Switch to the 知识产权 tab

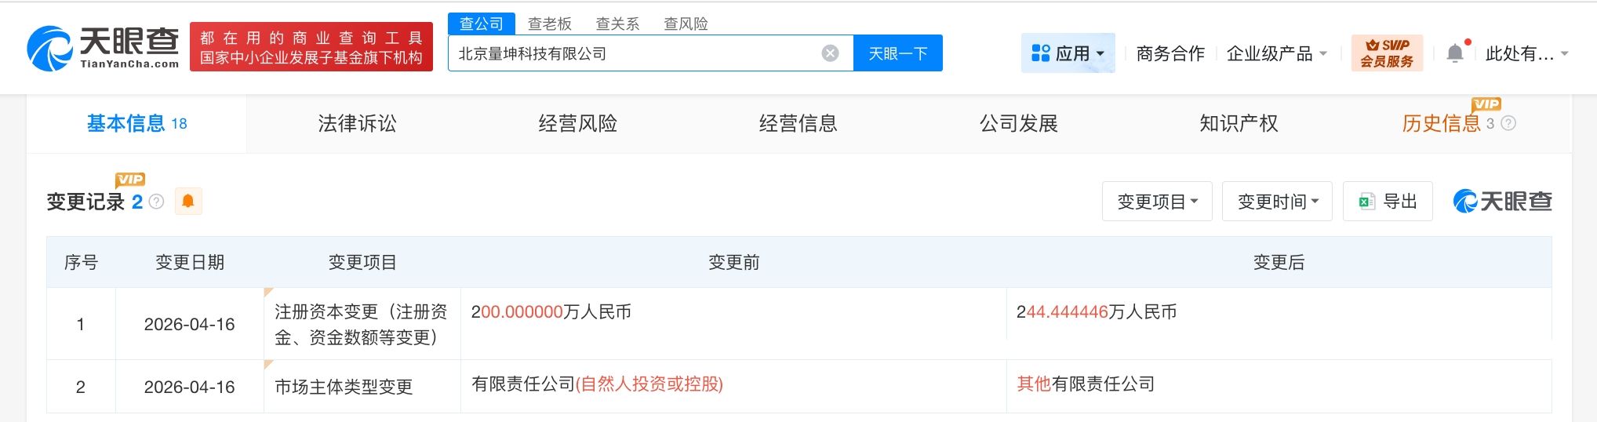coord(1239,124)
